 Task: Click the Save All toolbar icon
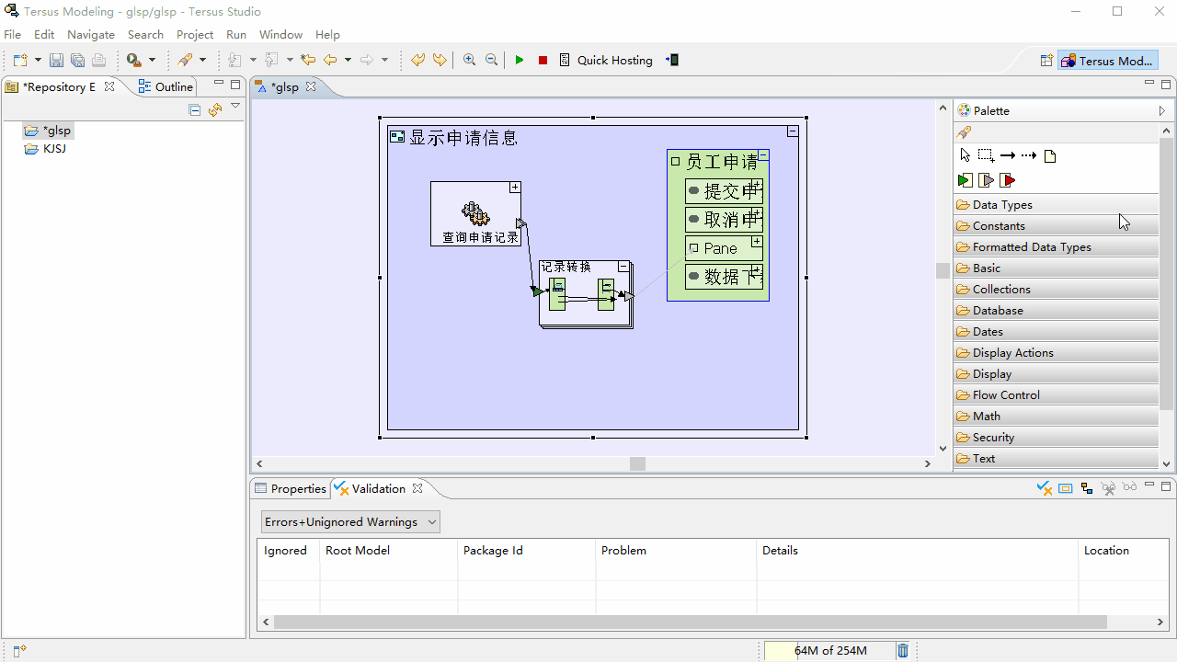pos(77,61)
